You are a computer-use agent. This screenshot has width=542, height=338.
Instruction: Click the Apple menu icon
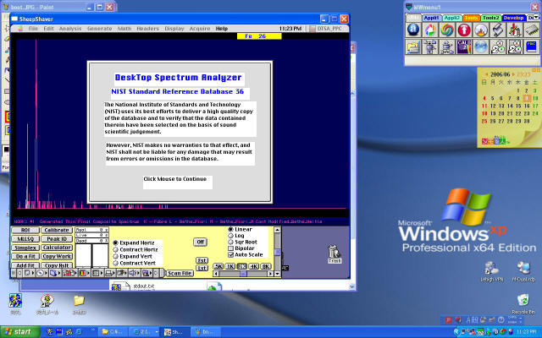pos(20,29)
